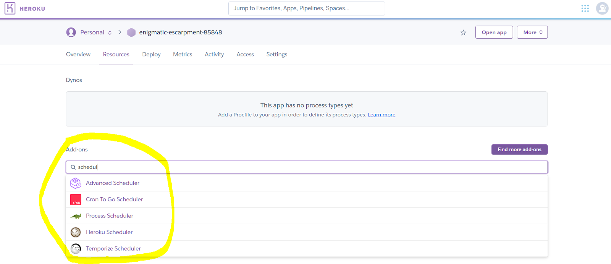Screen dimensions: 611x264
Task: Click in the add-ons search field
Action: click(x=307, y=167)
